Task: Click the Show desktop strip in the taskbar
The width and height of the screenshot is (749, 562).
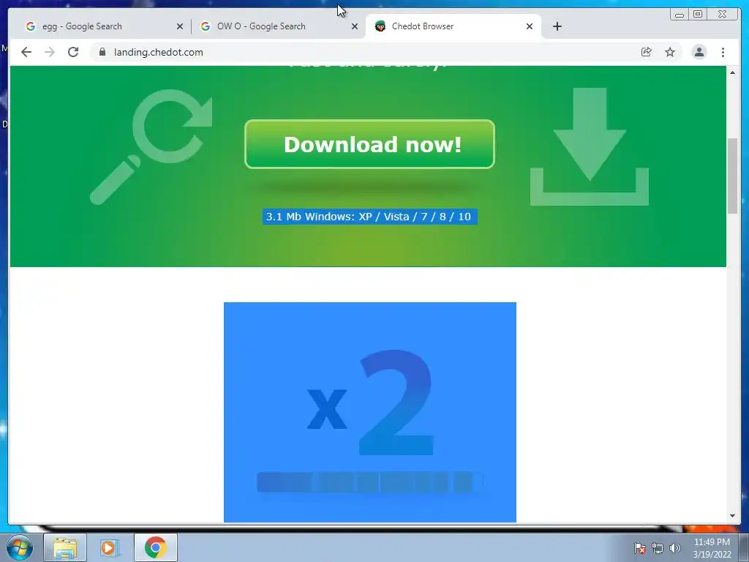Action: pos(744,547)
